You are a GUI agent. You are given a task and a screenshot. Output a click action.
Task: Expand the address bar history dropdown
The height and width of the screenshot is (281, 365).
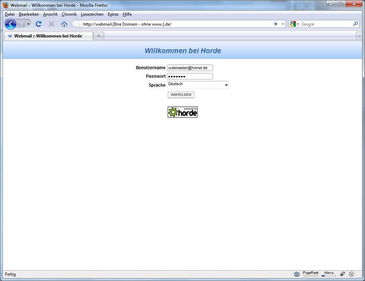pos(283,24)
